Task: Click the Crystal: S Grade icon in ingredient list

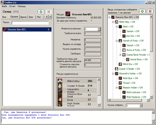Action: coord(60,86)
